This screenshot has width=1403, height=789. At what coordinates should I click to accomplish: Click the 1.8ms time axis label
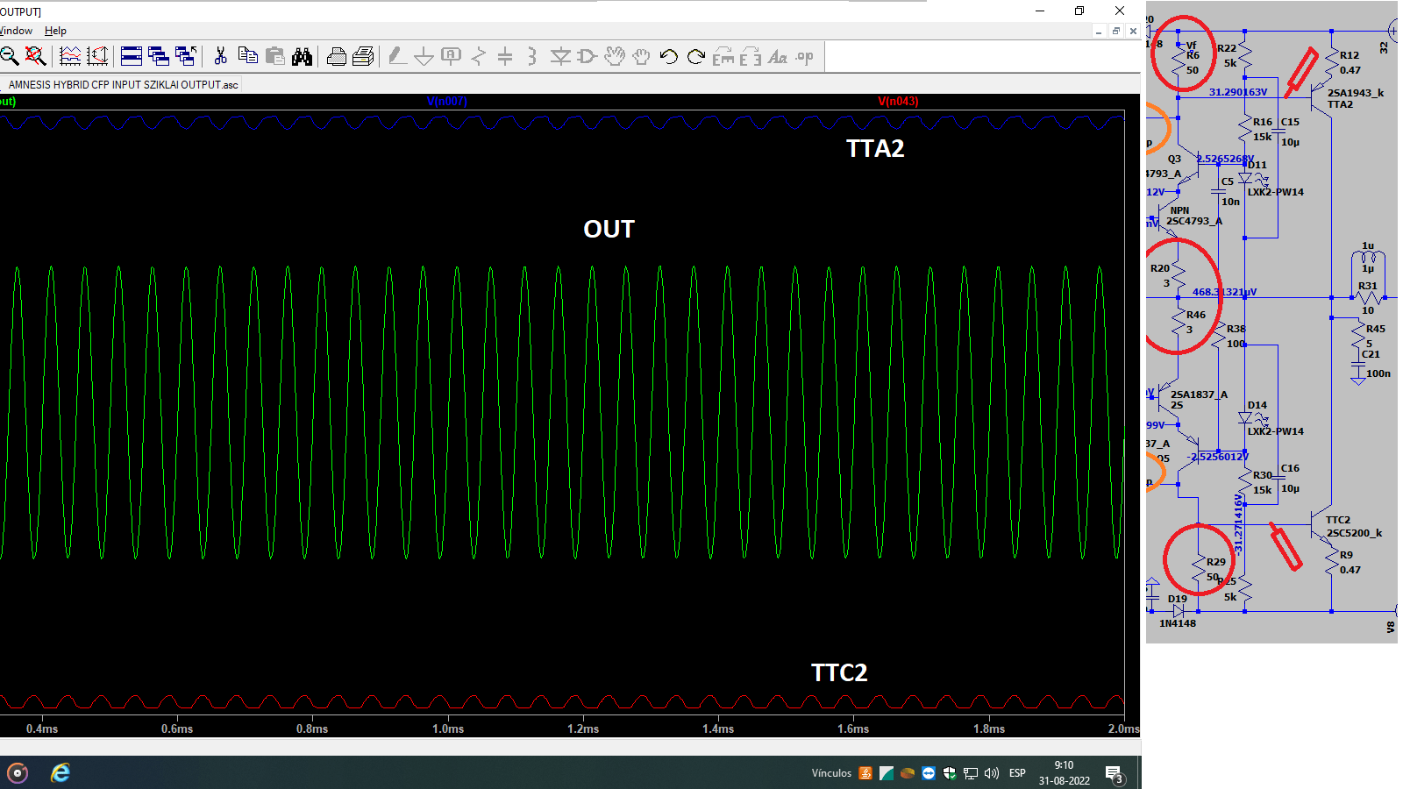(989, 729)
